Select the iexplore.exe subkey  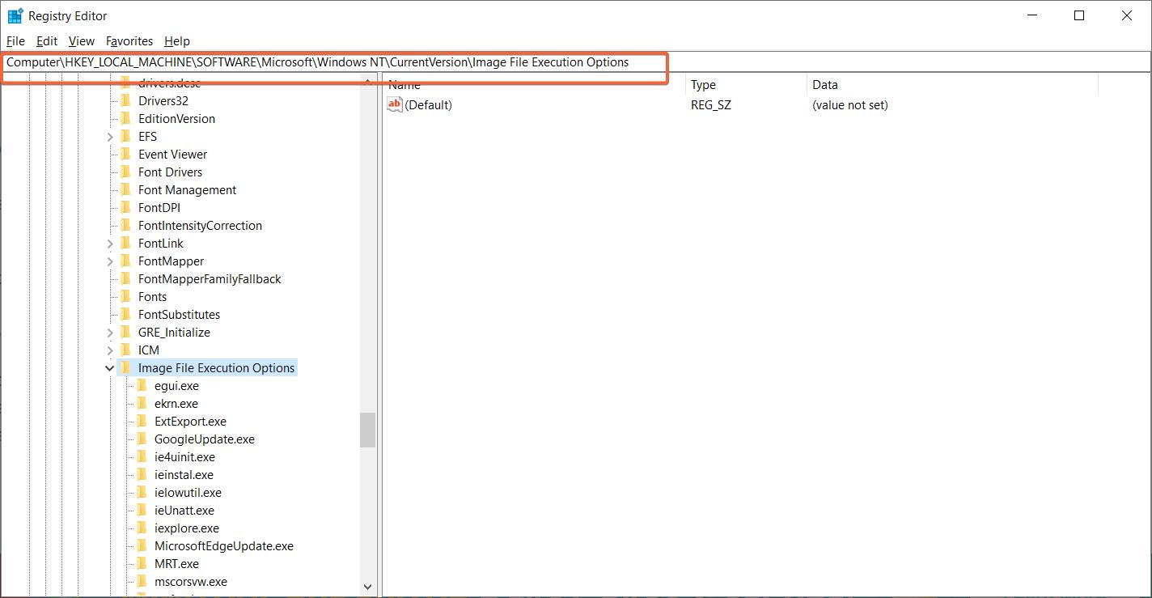point(186,528)
